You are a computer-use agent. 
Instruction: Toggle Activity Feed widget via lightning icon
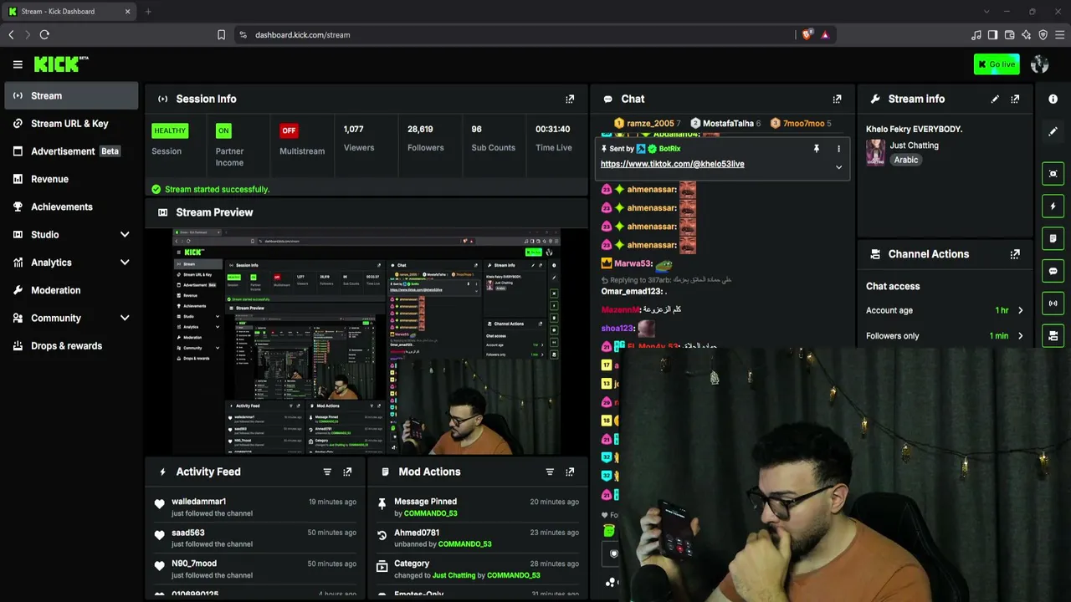(x=1053, y=207)
